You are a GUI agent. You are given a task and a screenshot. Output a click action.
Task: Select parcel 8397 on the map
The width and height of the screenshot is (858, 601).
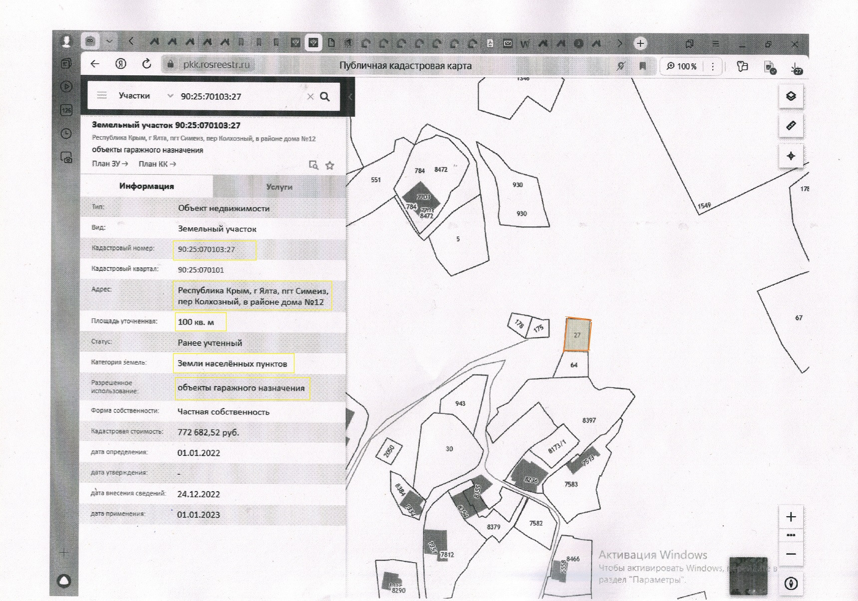click(589, 420)
